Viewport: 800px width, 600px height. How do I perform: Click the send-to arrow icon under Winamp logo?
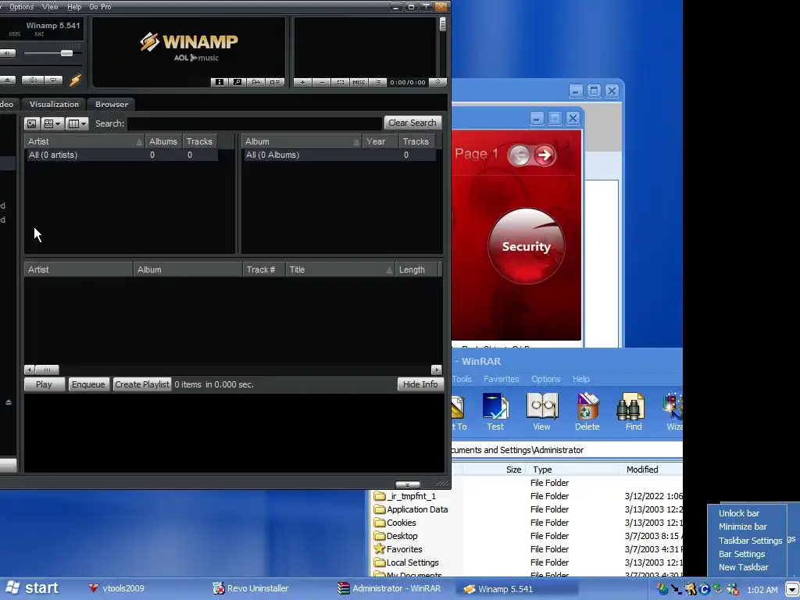(x=256, y=82)
